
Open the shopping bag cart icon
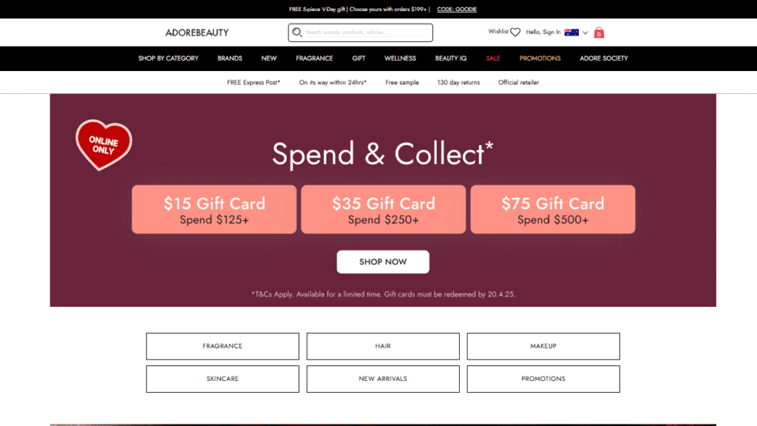pos(599,32)
